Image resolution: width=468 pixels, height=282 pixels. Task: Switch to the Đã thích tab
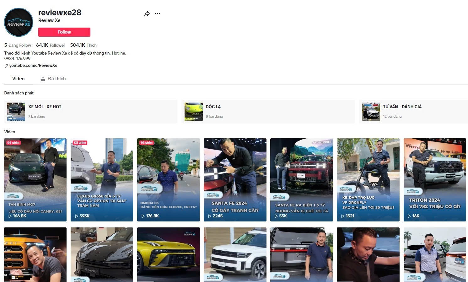(57, 79)
